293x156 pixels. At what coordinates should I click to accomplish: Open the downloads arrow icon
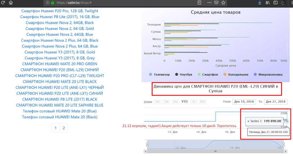pyautogui.click(x=260, y=3)
